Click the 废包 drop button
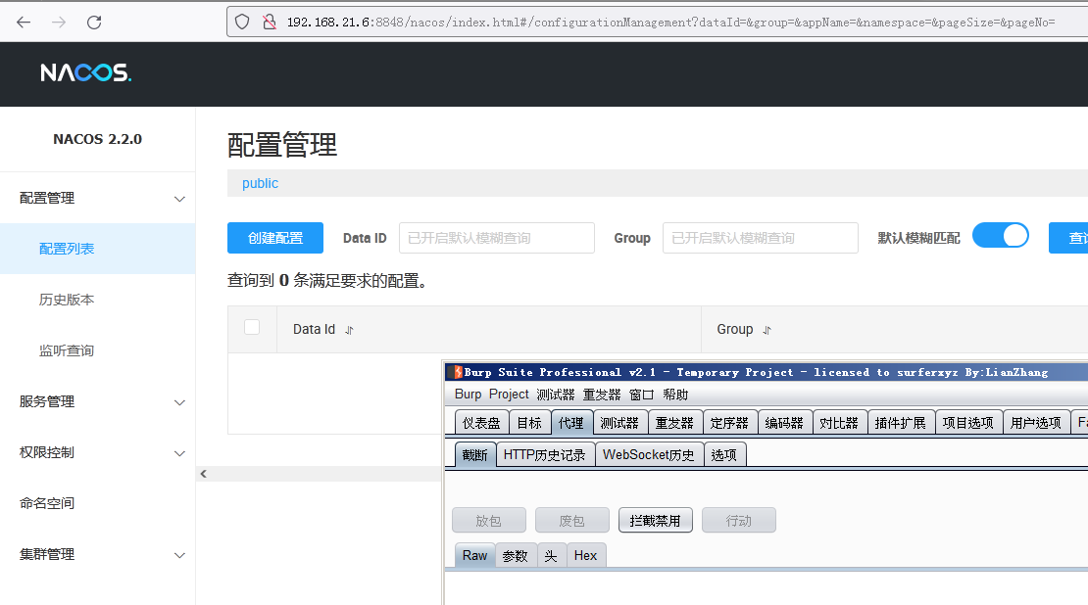This screenshot has width=1088, height=605. tap(572, 521)
